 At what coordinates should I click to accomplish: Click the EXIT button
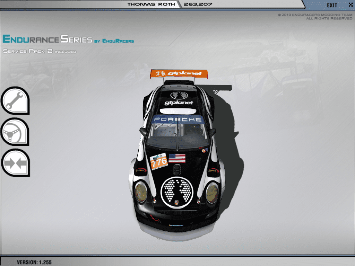pyautogui.click(x=332, y=5)
